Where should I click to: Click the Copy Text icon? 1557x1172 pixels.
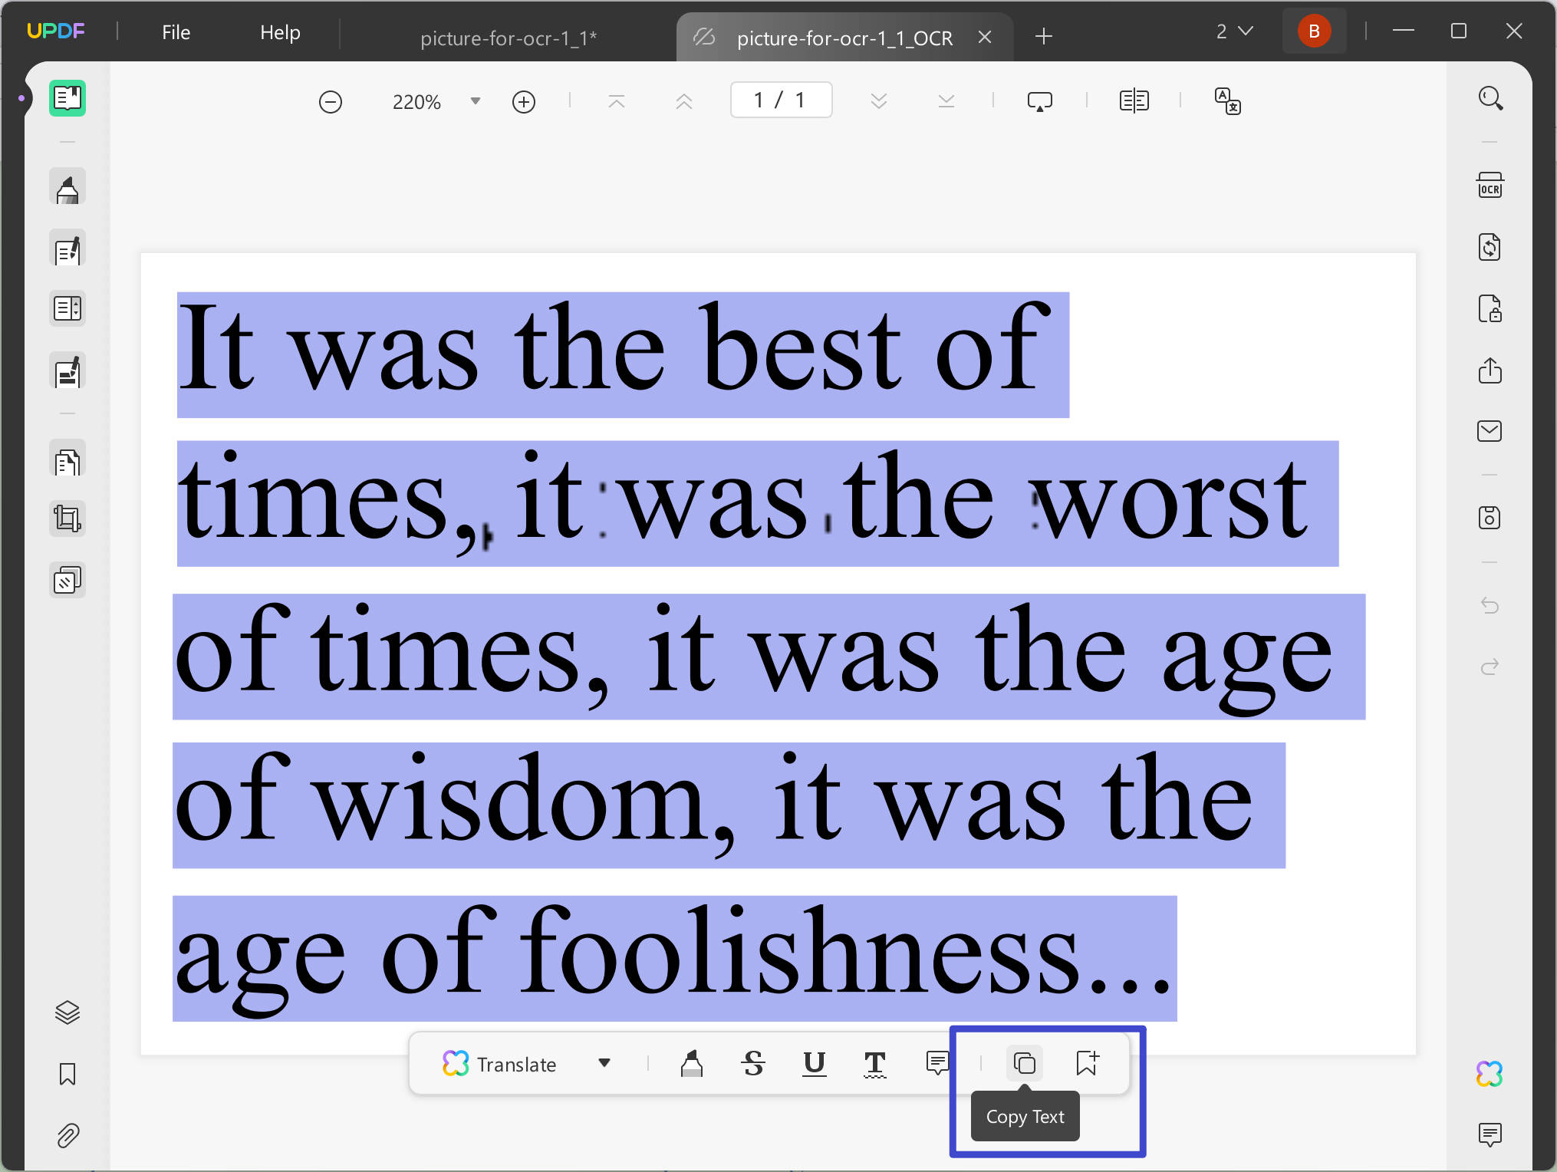click(1024, 1064)
